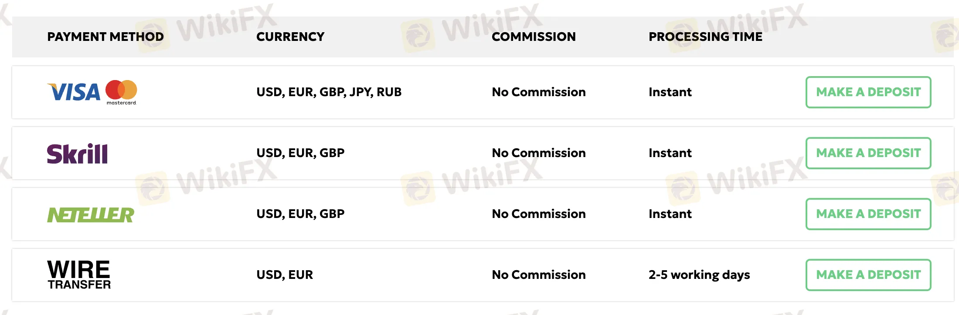Open Make a Deposit for Wire Transfer
This screenshot has height=315, width=959.
pyautogui.click(x=868, y=275)
